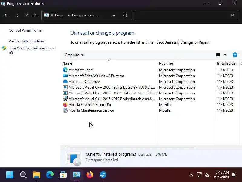Go up one level with up arrow
Image resolution: width=242 pixels, height=182 pixels.
click(35, 15)
